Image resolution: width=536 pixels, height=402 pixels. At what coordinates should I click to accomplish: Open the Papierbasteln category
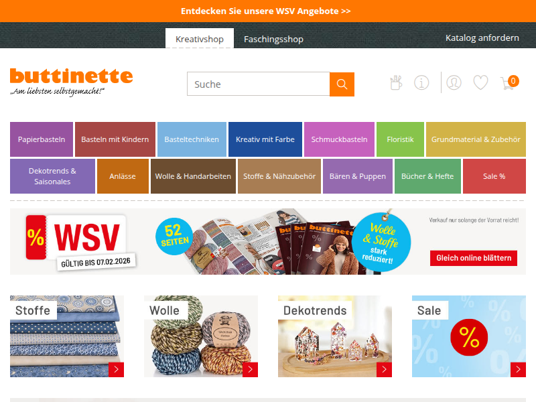[x=42, y=139]
